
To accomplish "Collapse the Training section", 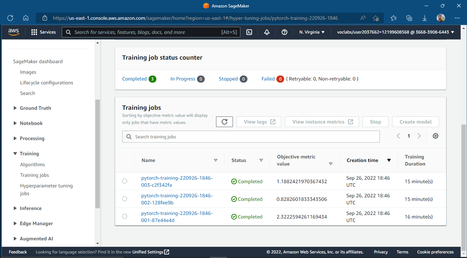I will pos(15,154).
